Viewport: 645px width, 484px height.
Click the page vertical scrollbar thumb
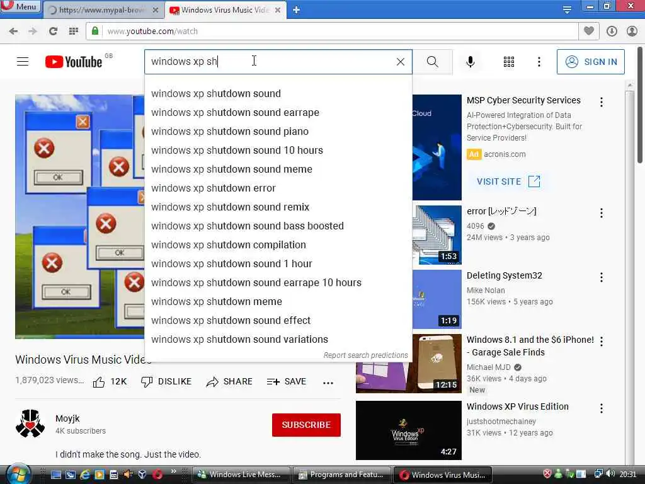[640, 104]
